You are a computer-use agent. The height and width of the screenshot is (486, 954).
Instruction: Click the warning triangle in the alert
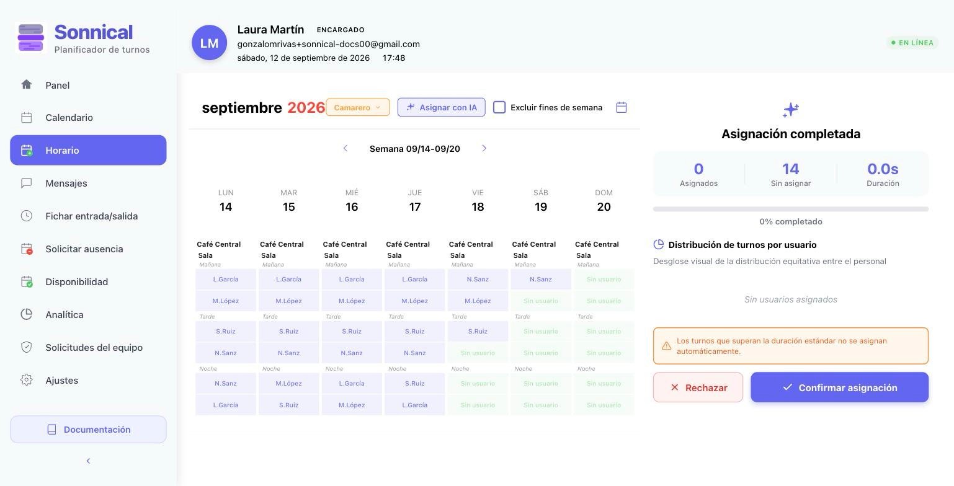point(666,346)
